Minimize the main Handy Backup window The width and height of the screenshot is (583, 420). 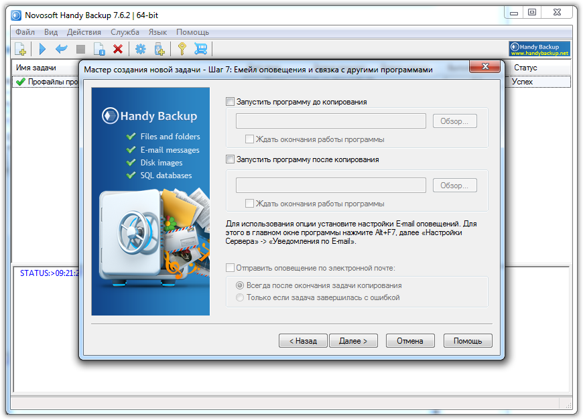pyautogui.click(x=514, y=12)
